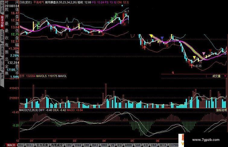This screenshot has height=147, width=228.
Task: Open the RSI indicator tab
Action: (x=120, y=145)
